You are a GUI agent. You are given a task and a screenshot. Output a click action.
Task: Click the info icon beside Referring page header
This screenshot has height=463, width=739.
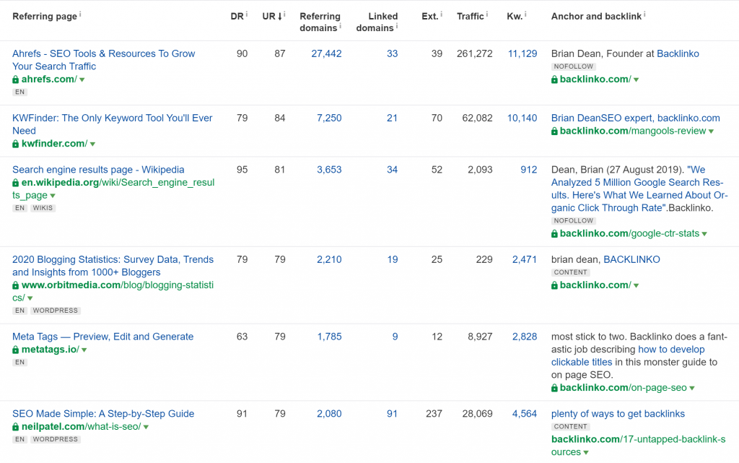(80, 14)
